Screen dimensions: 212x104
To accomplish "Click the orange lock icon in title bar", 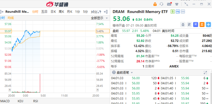I will tap(155, 4).
